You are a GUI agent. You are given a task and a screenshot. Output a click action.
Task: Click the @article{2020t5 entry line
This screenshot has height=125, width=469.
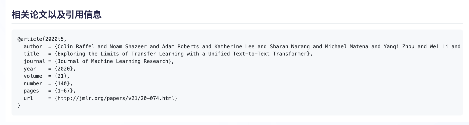click(42, 39)
